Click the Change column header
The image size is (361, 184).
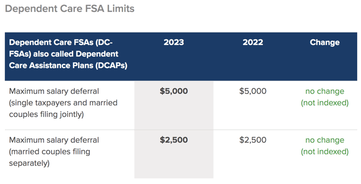(324, 43)
